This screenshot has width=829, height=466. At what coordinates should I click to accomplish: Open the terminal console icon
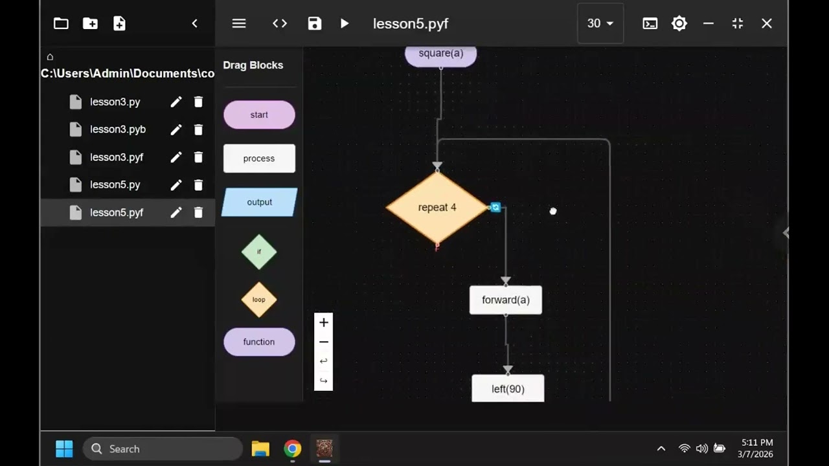point(650,23)
